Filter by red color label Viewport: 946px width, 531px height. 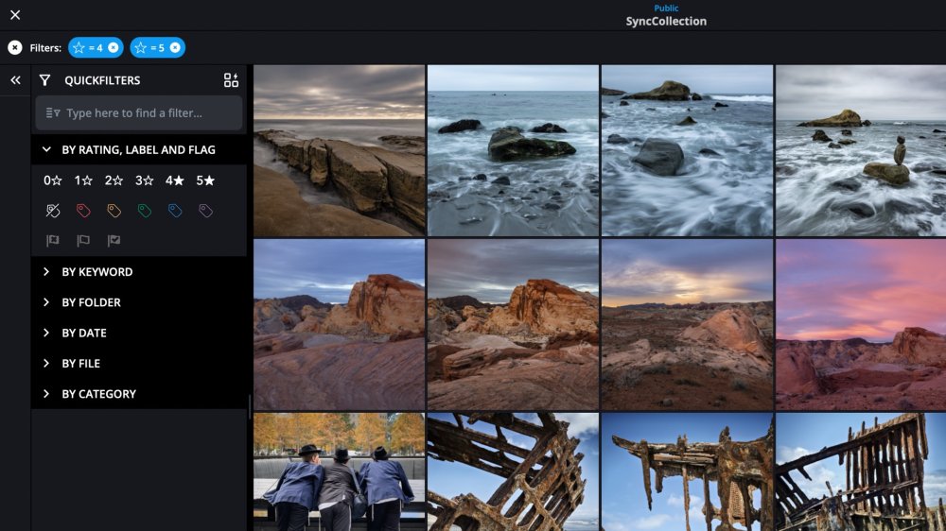(x=83, y=211)
